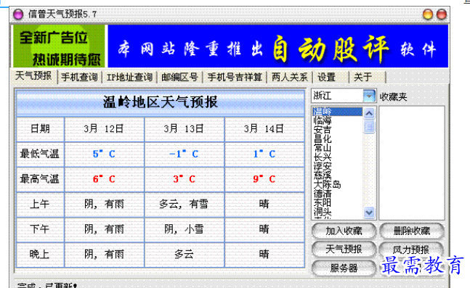The height and width of the screenshot is (288, 470).
Task: Click the 温岭地区天气预报 table heading
Action: click(x=161, y=102)
